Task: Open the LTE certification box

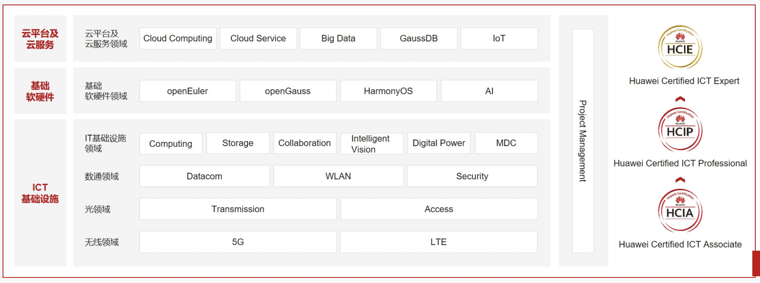Action: [439, 242]
